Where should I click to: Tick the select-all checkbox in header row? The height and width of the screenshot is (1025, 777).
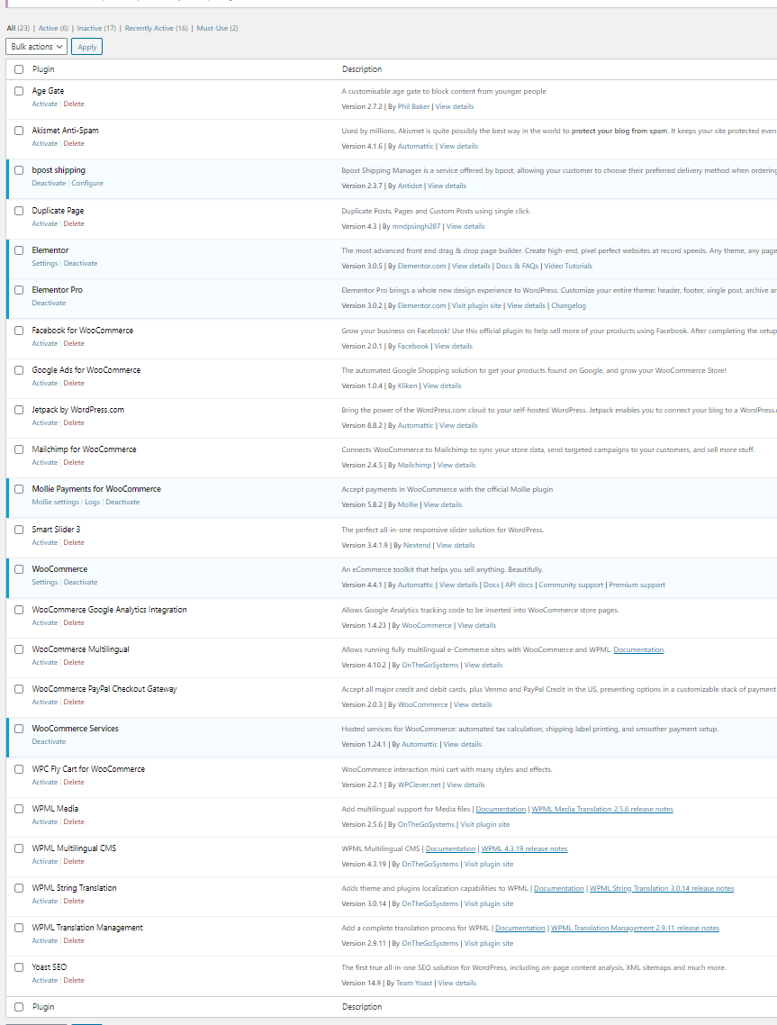pos(19,69)
